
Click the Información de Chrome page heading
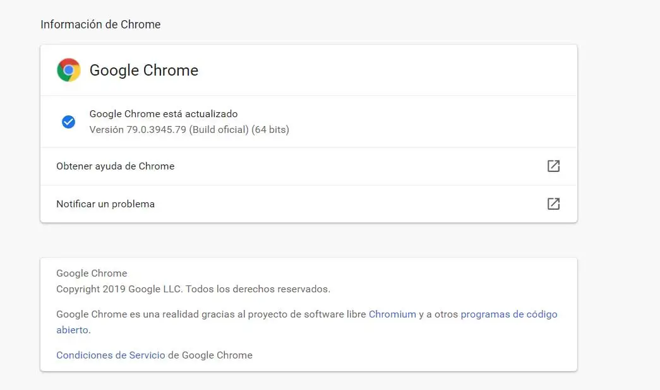pos(100,25)
